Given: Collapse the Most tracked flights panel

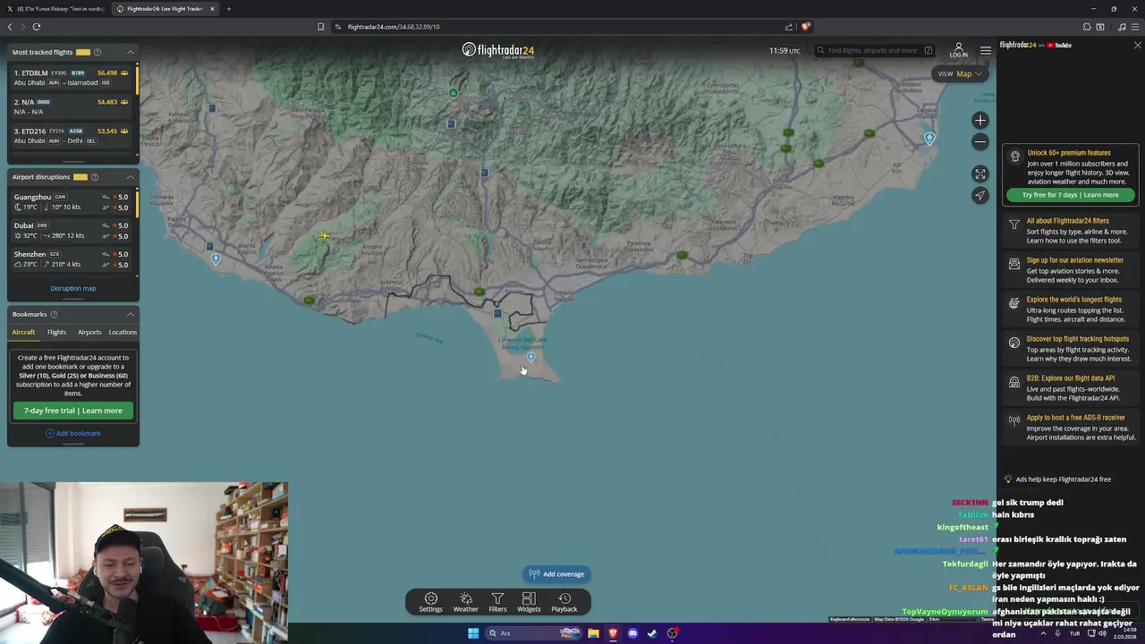Looking at the screenshot, I should click(130, 52).
